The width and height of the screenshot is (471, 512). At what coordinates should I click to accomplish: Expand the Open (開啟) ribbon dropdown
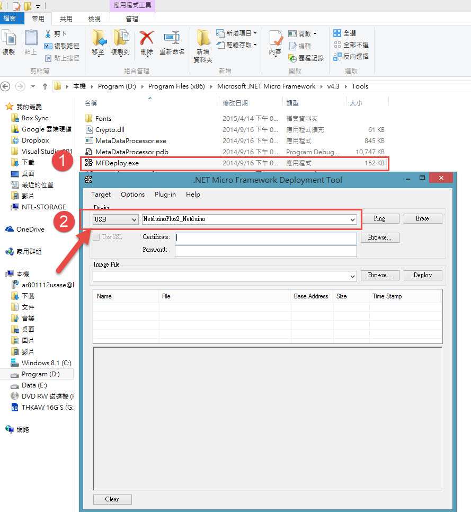tap(315, 33)
